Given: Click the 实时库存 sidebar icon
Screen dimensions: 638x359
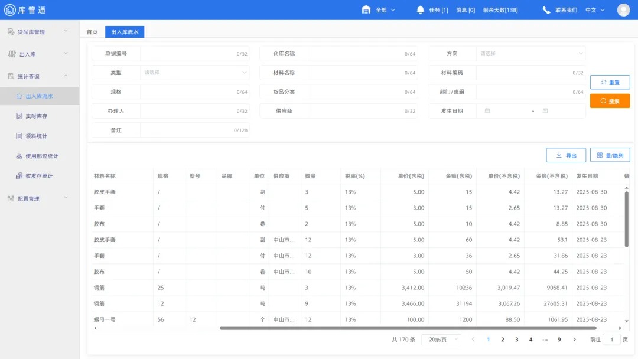Looking at the screenshot, I should pyautogui.click(x=20, y=115).
